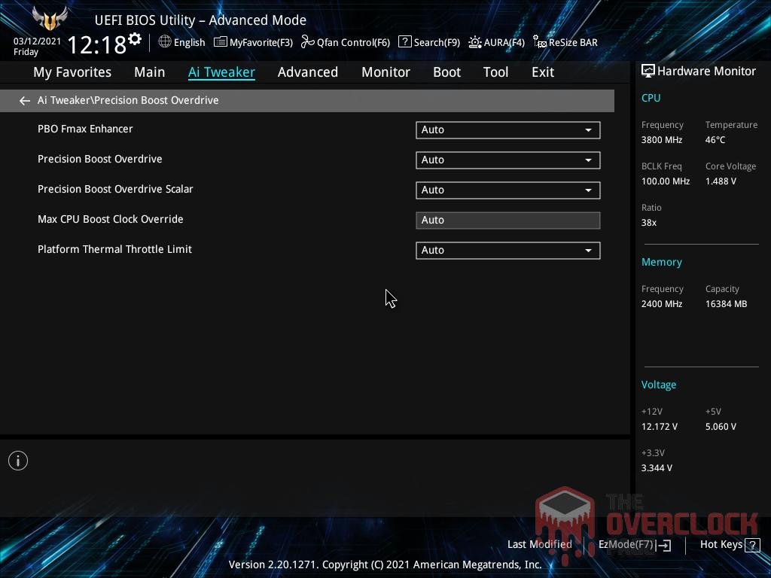Click Last Modified at the bottom bar

pos(539,544)
